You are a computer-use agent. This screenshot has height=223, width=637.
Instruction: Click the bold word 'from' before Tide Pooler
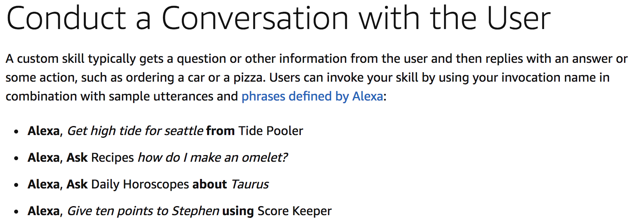[220, 131]
